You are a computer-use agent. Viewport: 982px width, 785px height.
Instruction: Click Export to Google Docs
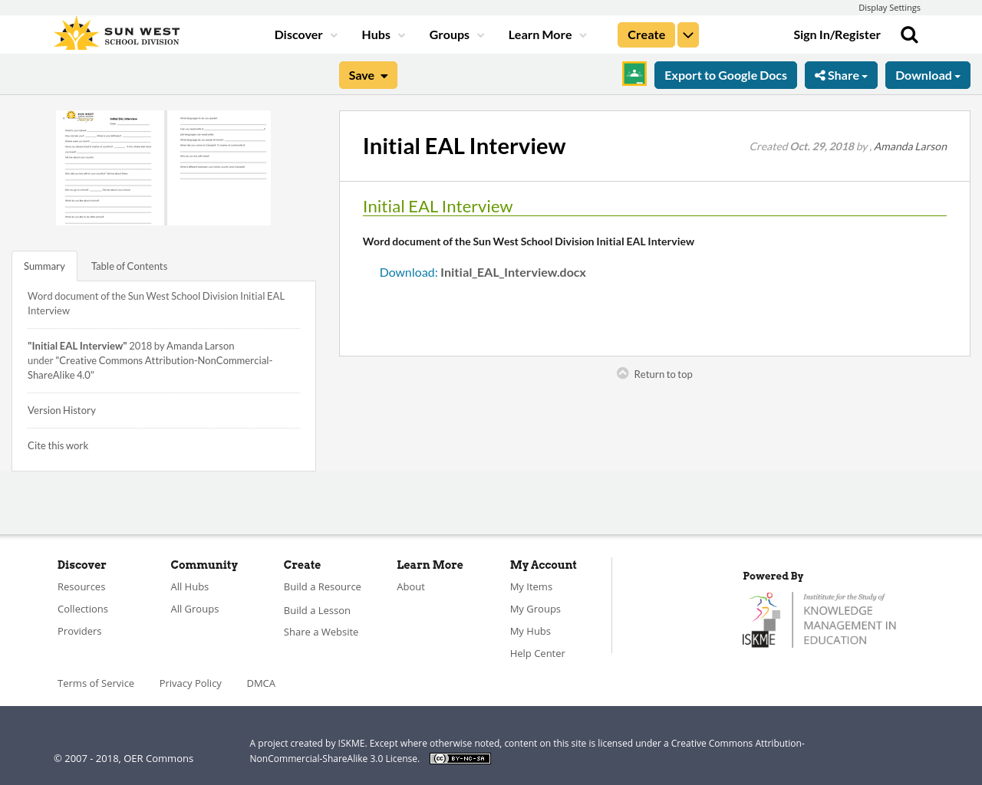(x=726, y=74)
